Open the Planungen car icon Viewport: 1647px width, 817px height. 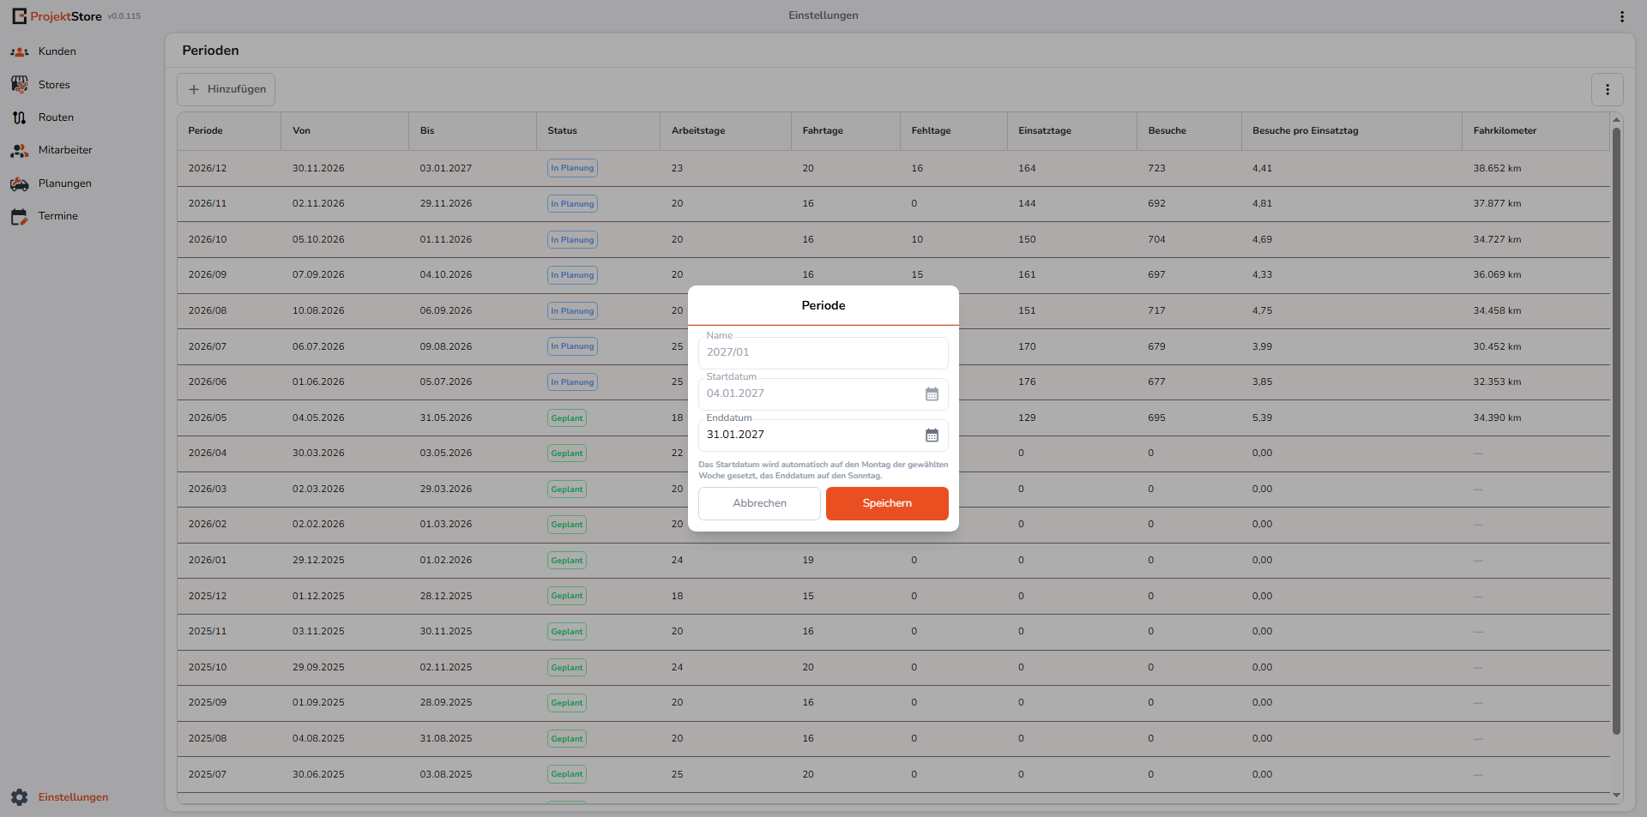pos(19,184)
